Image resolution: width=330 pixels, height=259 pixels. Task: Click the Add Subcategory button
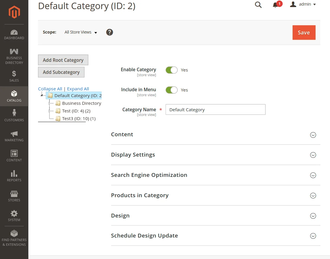pos(61,72)
